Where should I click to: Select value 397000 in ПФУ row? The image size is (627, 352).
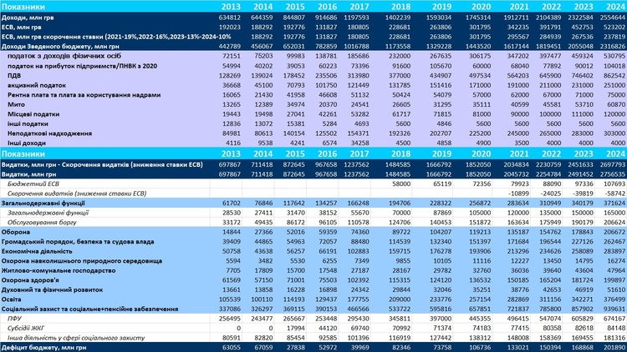click(440, 319)
